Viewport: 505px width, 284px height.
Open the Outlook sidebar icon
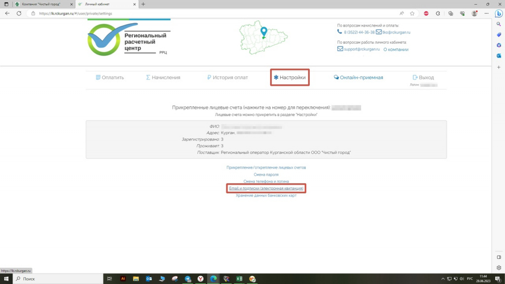click(499, 56)
